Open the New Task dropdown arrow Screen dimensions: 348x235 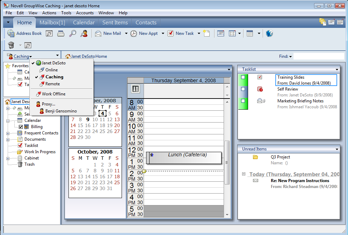(199, 33)
